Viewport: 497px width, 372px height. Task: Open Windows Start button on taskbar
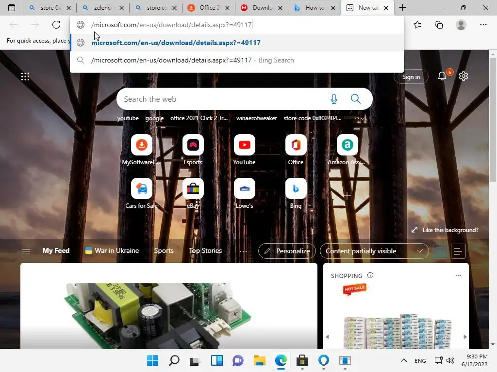tap(152, 360)
